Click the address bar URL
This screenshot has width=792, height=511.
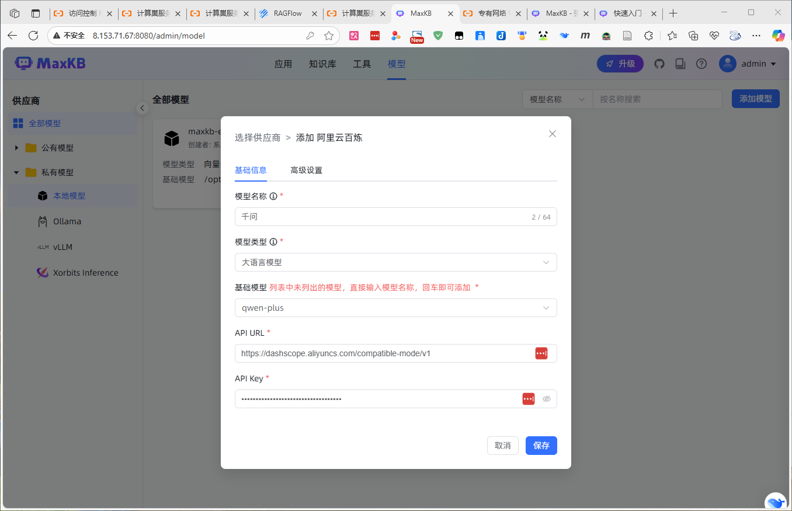coord(149,36)
